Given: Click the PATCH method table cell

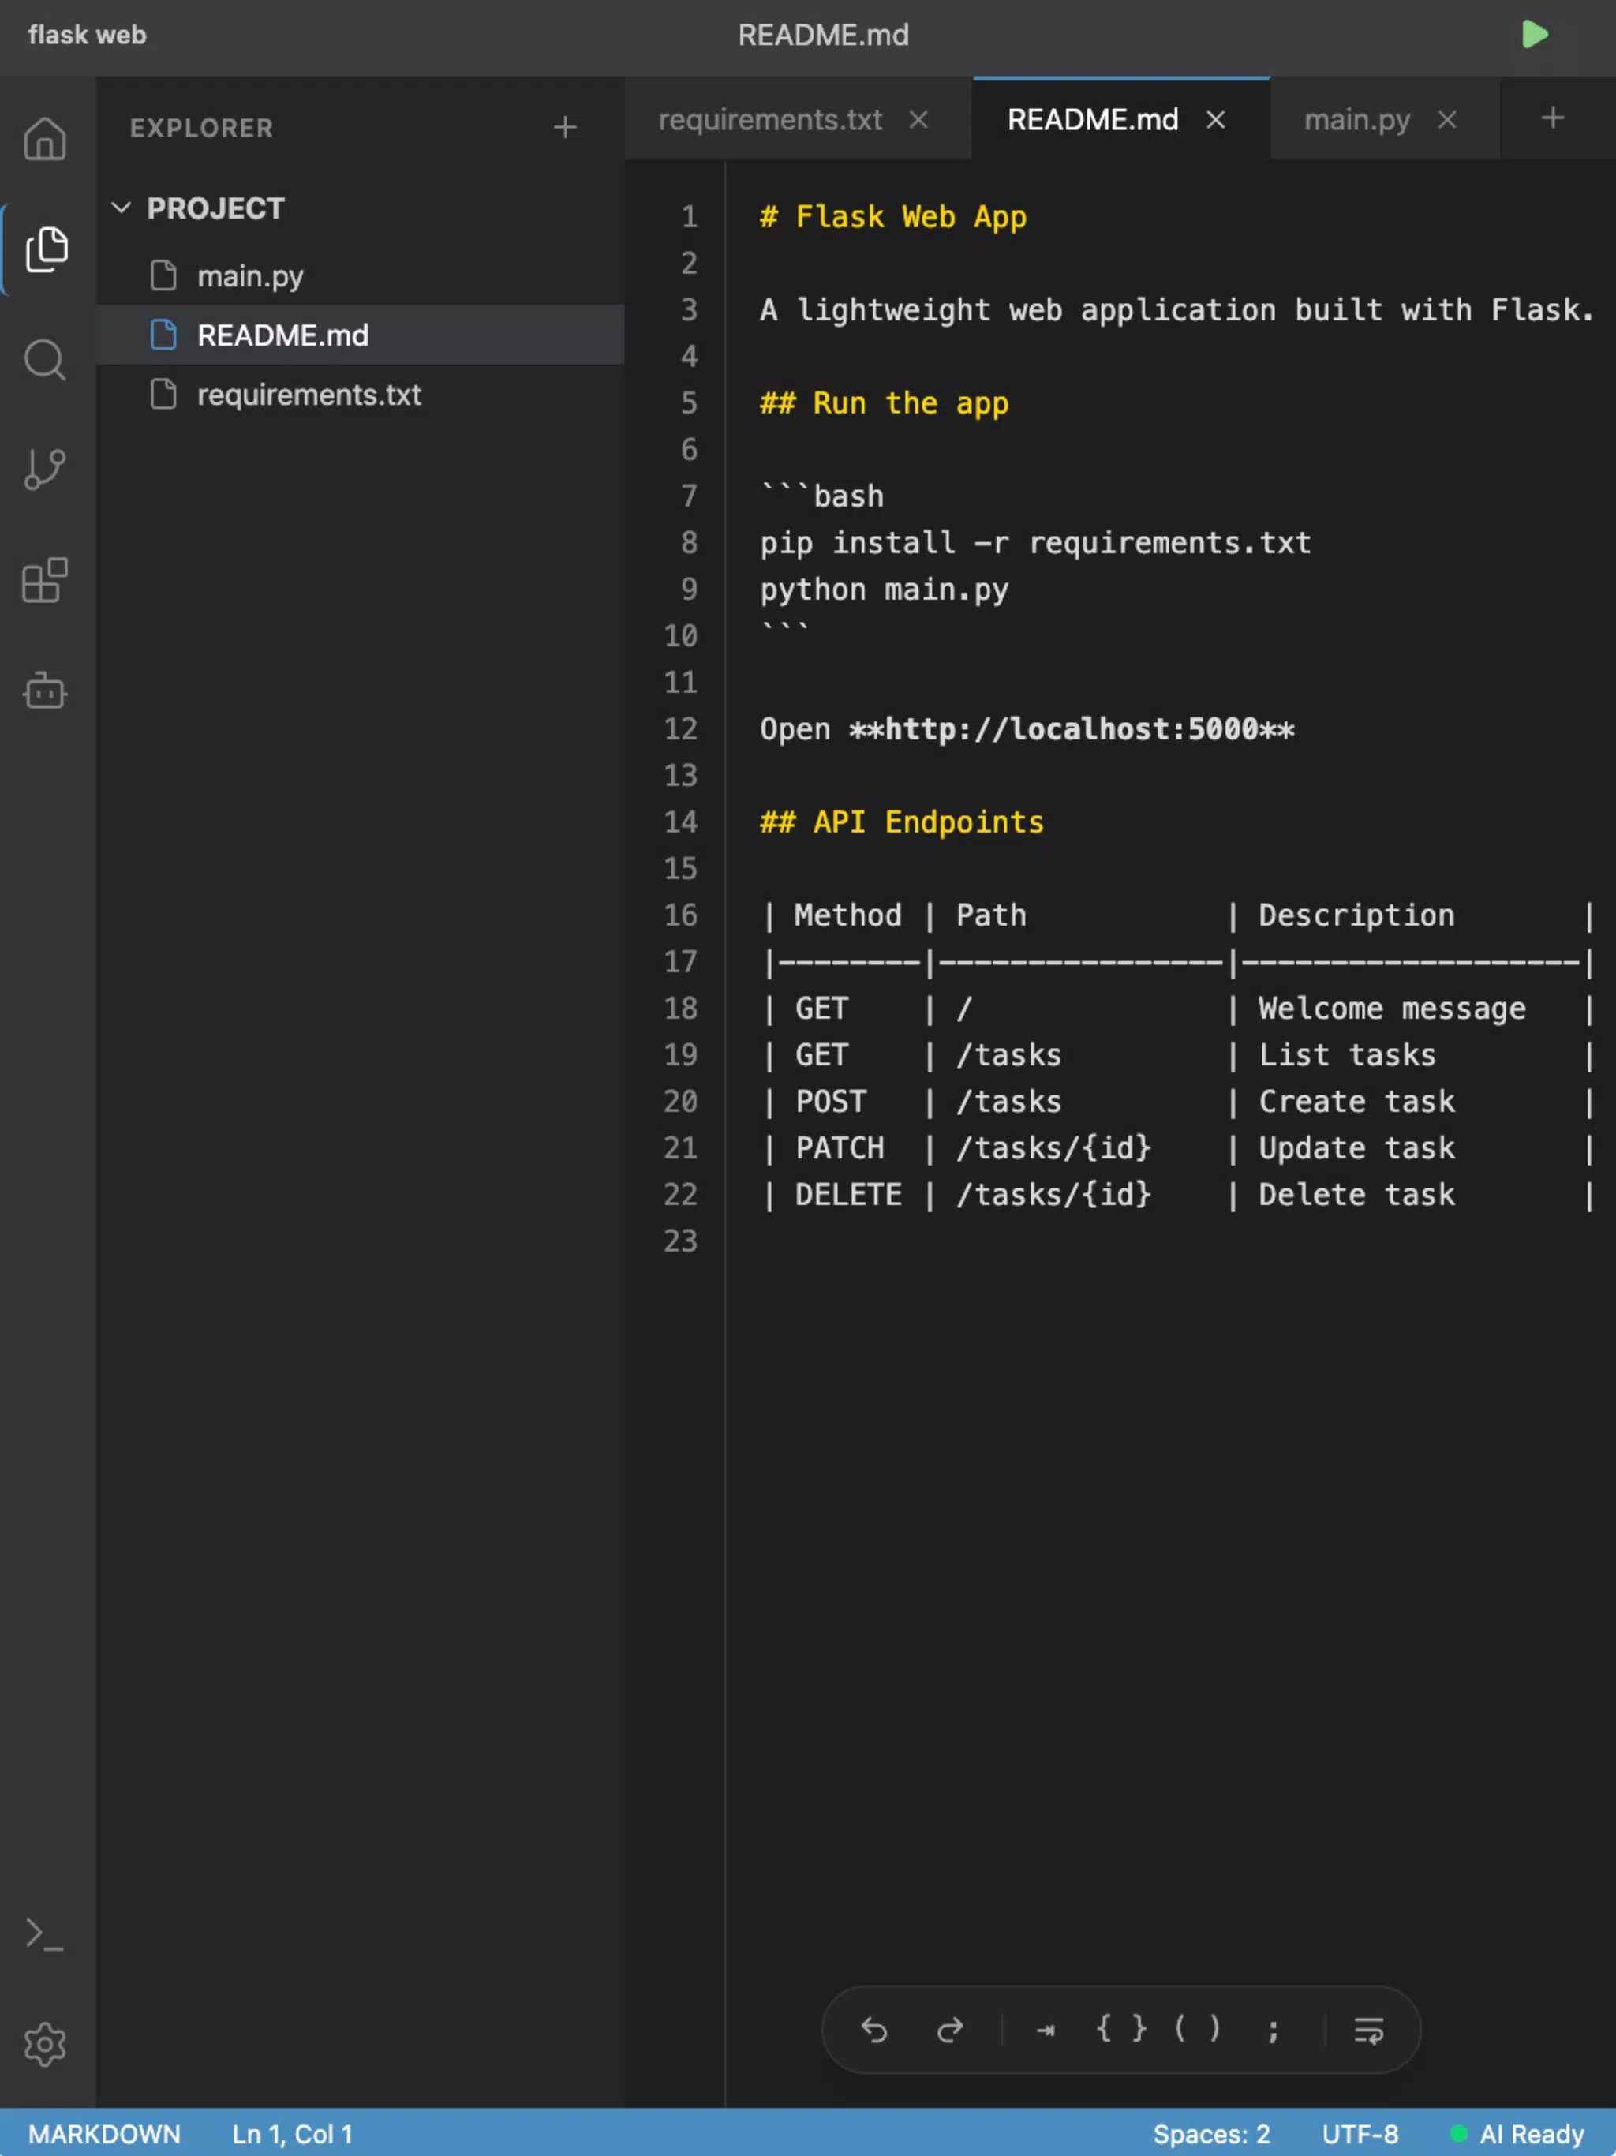Looking at the screenshot, I should click(x=840, y=1147).
